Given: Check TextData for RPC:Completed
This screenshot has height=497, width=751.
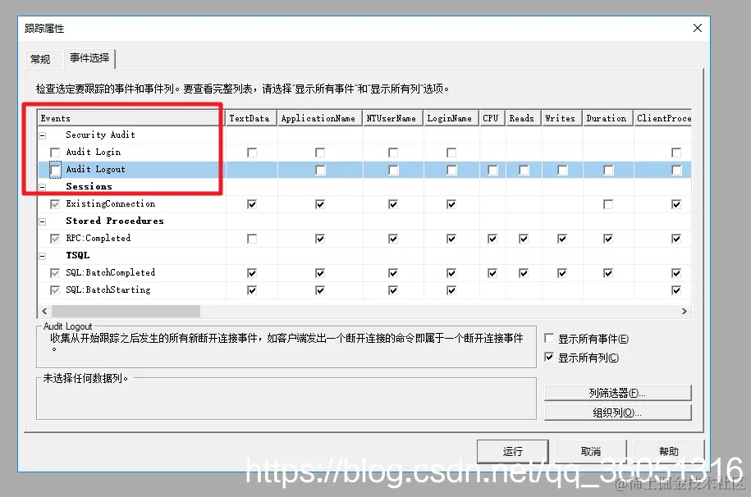Looking at the screenshot, I should pos(252,239).
